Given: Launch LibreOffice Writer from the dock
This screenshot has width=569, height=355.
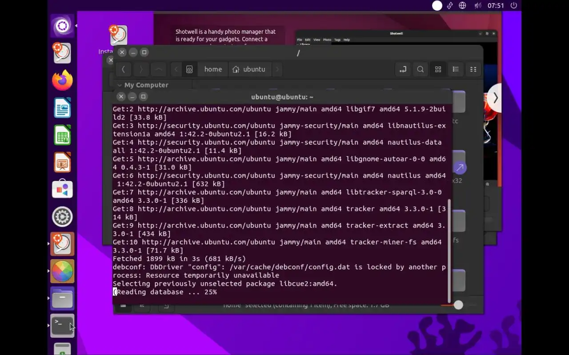Looking at the screenshot, I should click(x=62, y=108).
